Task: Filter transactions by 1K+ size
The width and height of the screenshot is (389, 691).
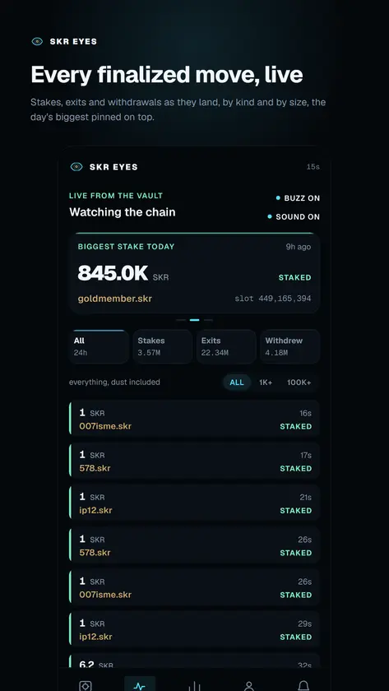Action: [x=266, y=383]
